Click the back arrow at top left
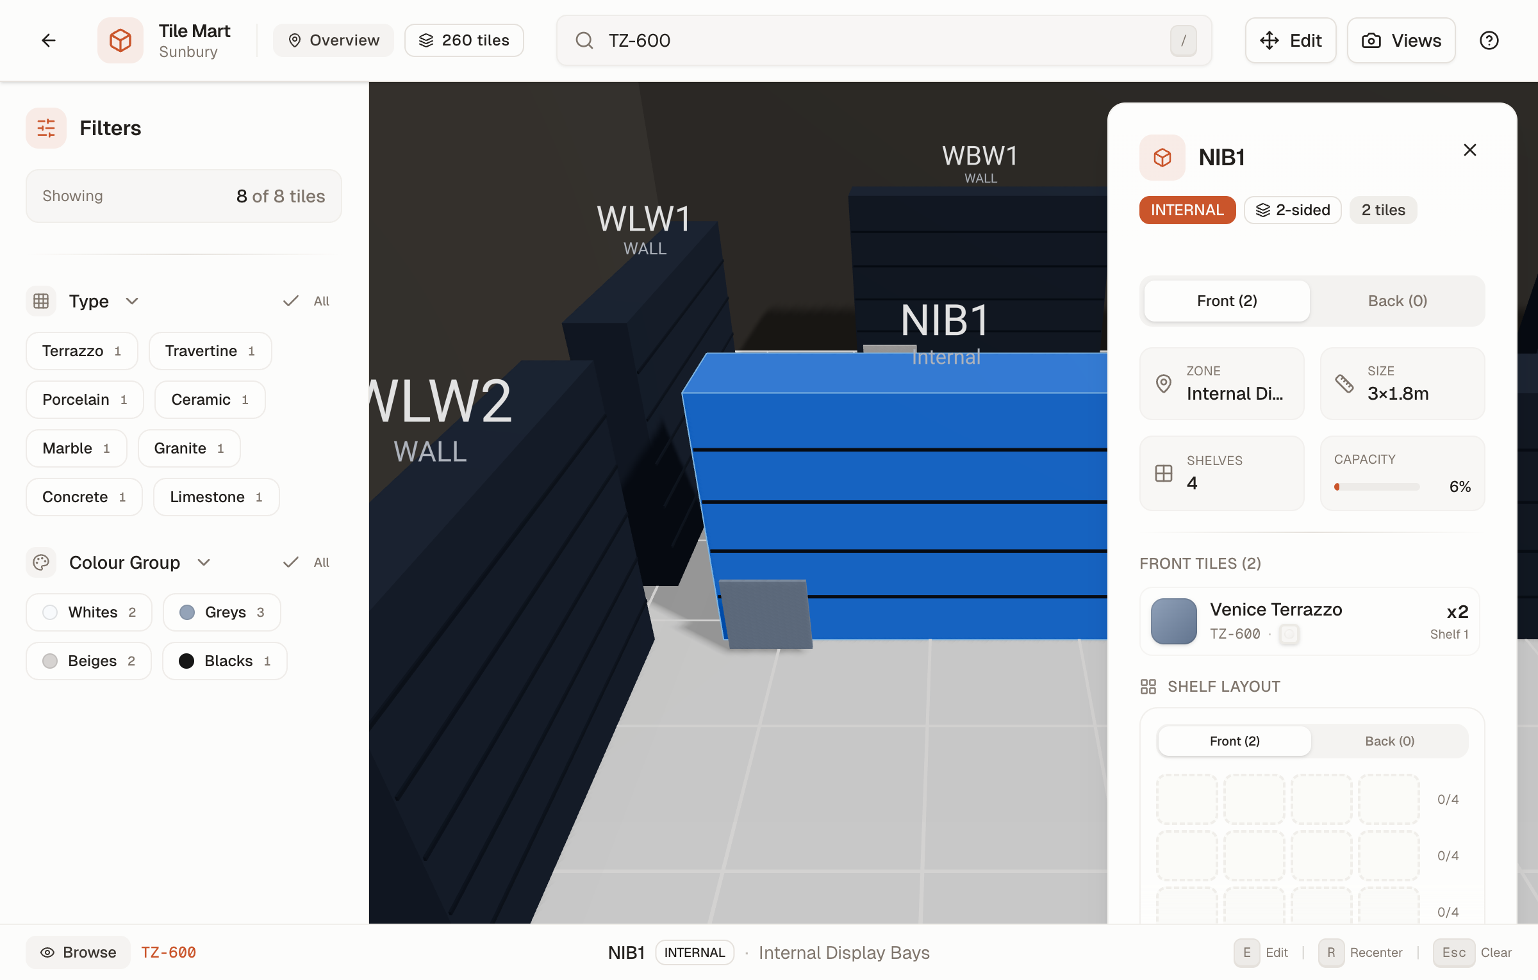The height and width of the screenshot is (980, 1538). [49, 40]
